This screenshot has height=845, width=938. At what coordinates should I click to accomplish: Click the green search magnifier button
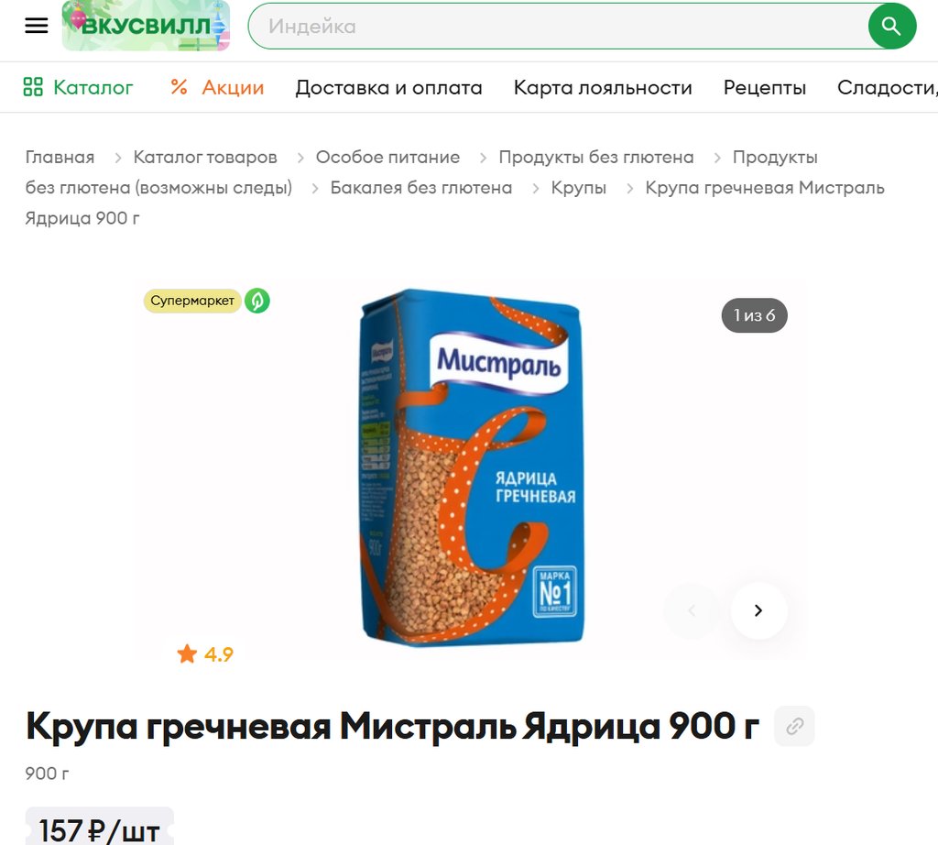coord(891,27)
